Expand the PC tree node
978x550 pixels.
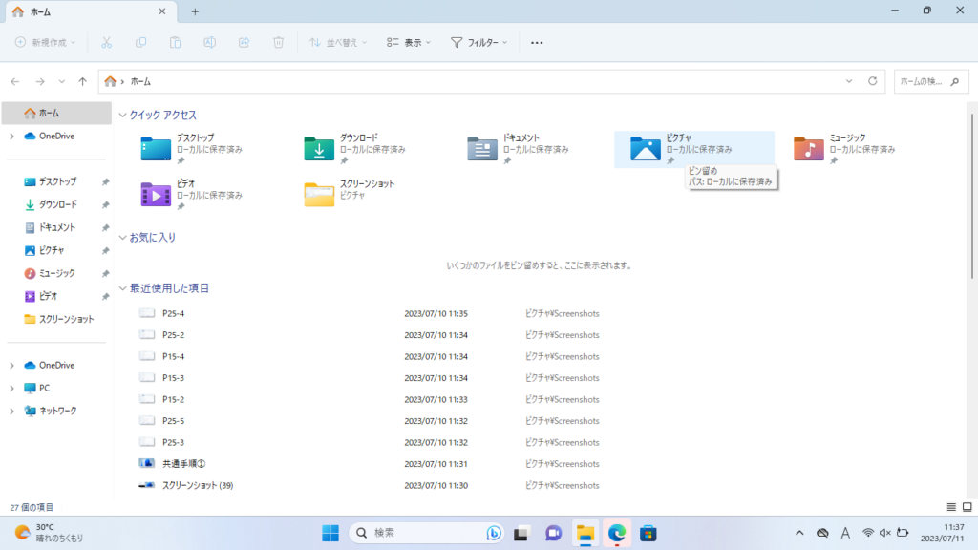(11, 388)
